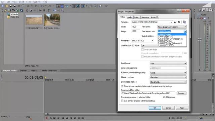Toggle the Auto Ripple toolbar icon
215x121 pixels.
(x=67, y=6)
